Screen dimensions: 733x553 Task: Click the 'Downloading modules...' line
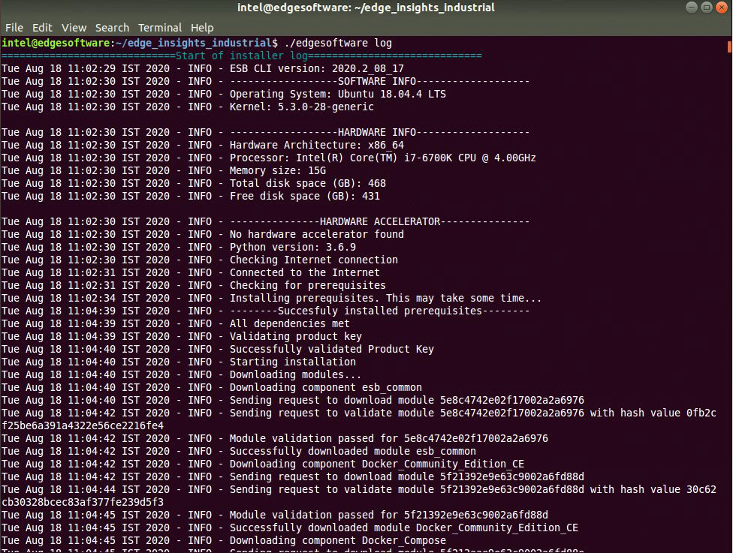click(x=182, y=374)
